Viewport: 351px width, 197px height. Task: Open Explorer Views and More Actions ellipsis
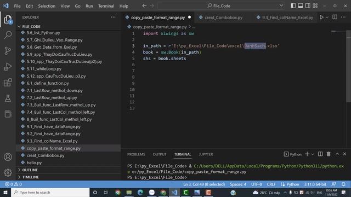tap(113, 17)
